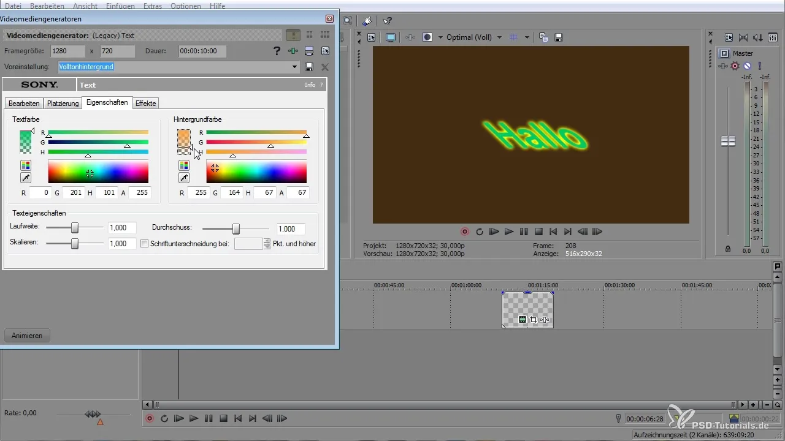785x441 pixels.
Task: Delete the current preset with X icon
Action: coord(325,67)
